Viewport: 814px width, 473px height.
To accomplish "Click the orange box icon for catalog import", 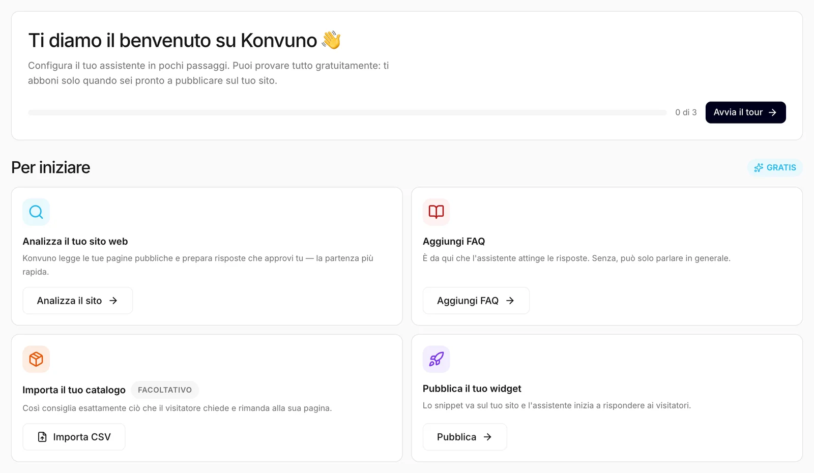I will [x=36, y=359].
